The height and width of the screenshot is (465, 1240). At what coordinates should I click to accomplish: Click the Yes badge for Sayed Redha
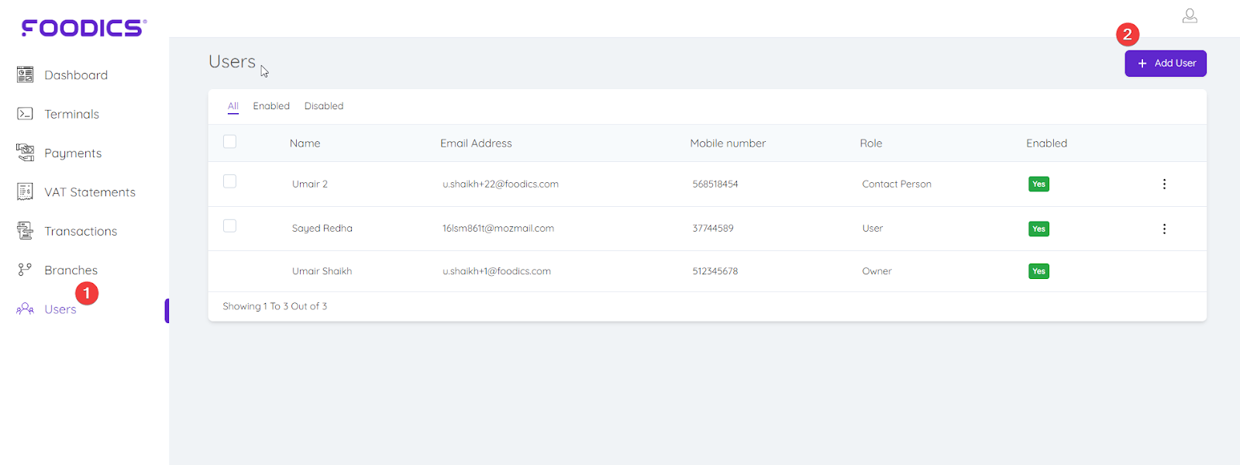coord(1038,229)
